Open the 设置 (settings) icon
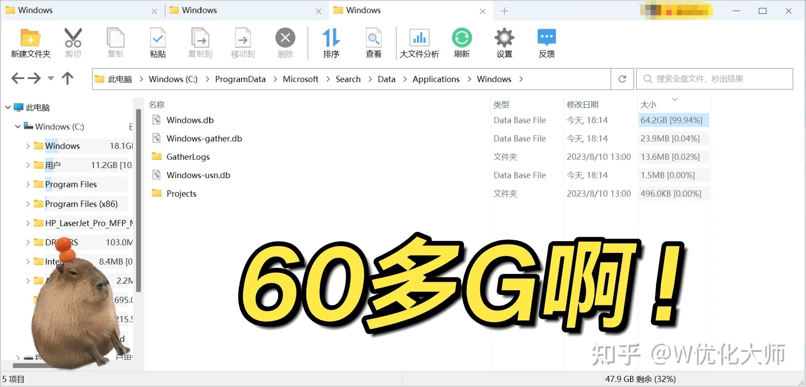The image size is (806, 387). pos(504,42)
